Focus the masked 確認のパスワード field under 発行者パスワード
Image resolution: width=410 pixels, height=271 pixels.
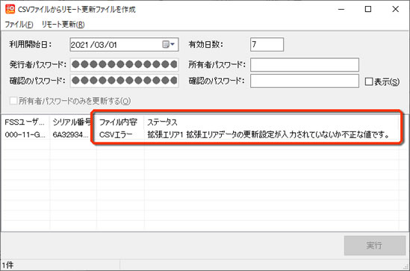(124, 81)
